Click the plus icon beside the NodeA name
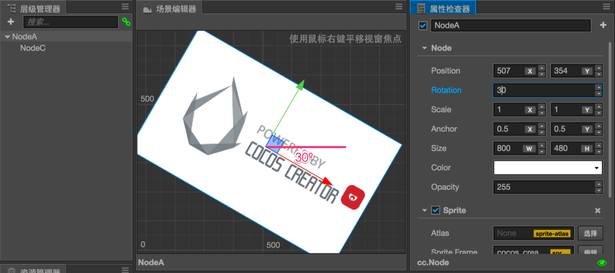 point(603,25)
